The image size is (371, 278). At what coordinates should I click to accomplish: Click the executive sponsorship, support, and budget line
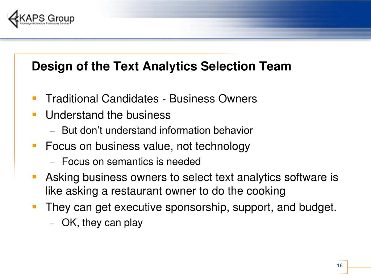(x=191, y=207)
